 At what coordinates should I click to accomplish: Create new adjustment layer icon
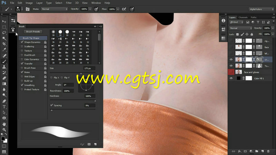(x=251, y=151)
